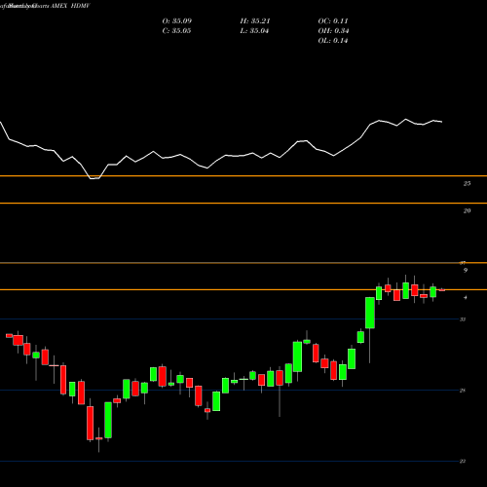Click the last small red candle on the right
Viewport: 487px width, 487px height.
click(x=442, y=289)
